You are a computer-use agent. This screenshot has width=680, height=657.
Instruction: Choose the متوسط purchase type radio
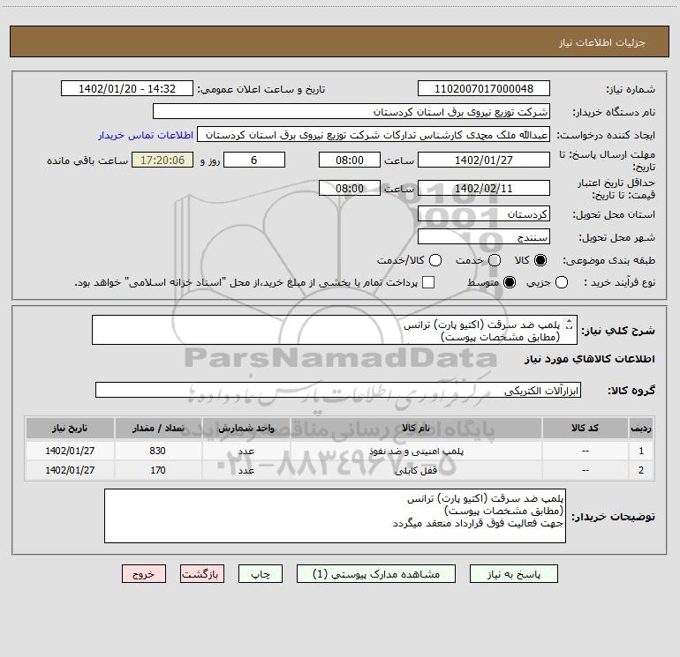point(510,283)
